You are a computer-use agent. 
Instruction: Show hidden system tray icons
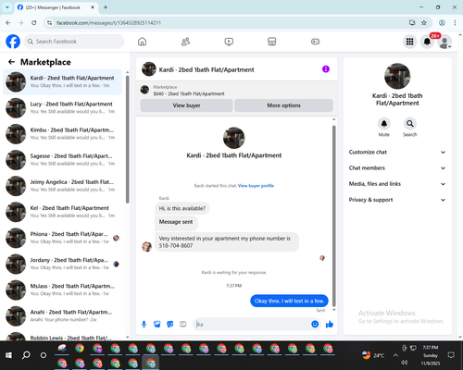click(x=395, y=355)
